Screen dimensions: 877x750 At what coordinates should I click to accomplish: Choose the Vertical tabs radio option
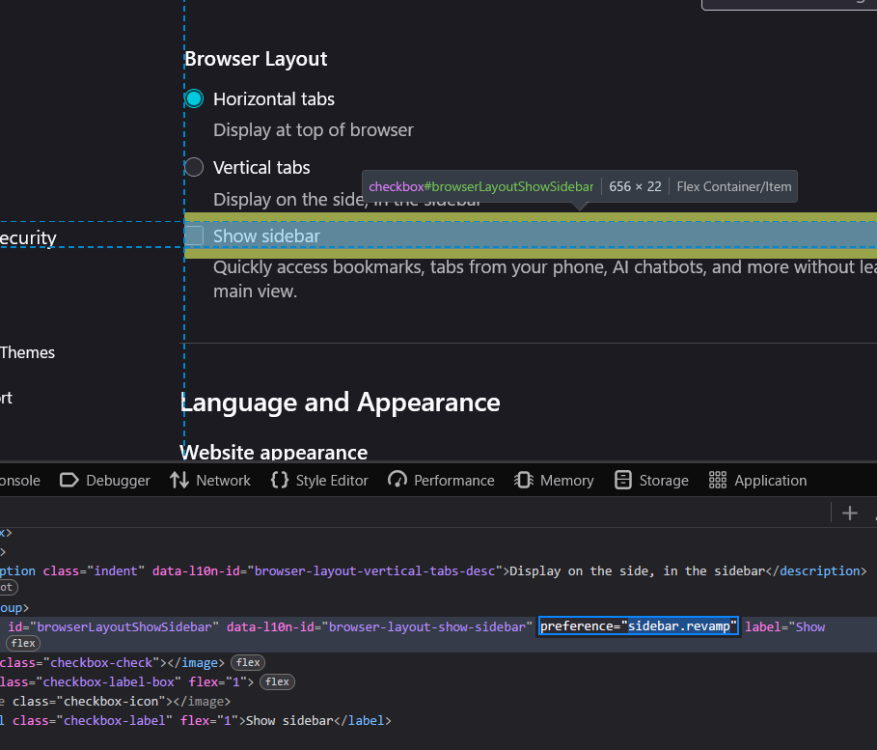(x=194, y=167)
